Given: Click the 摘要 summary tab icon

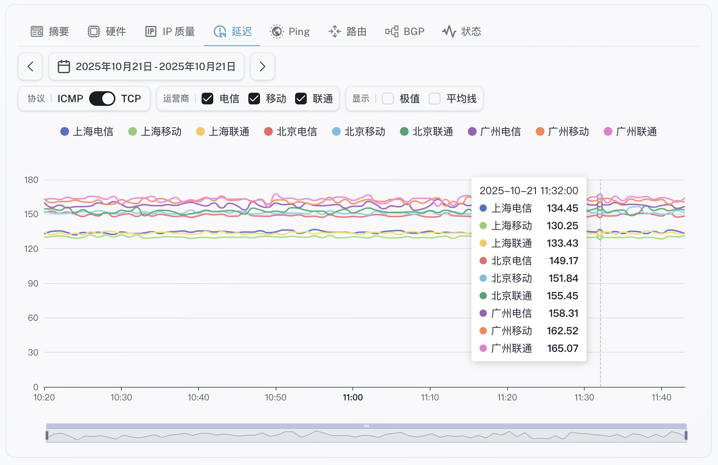Looking at the screenshot, I should pyautogui.click(x=37, y=32).
